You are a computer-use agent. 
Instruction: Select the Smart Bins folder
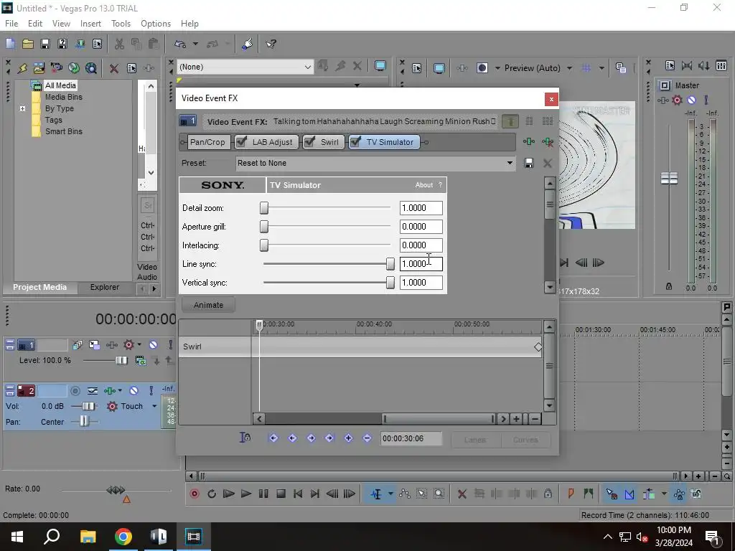pos(63,132)
